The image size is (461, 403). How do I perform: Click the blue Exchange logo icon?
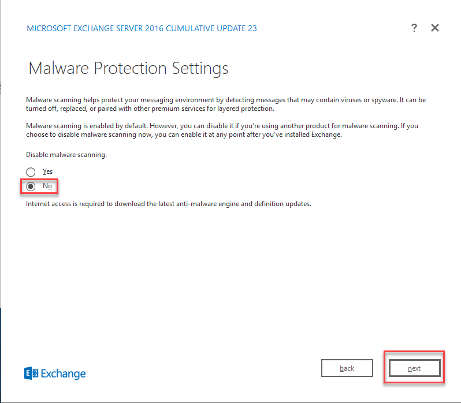coord(31,374)
